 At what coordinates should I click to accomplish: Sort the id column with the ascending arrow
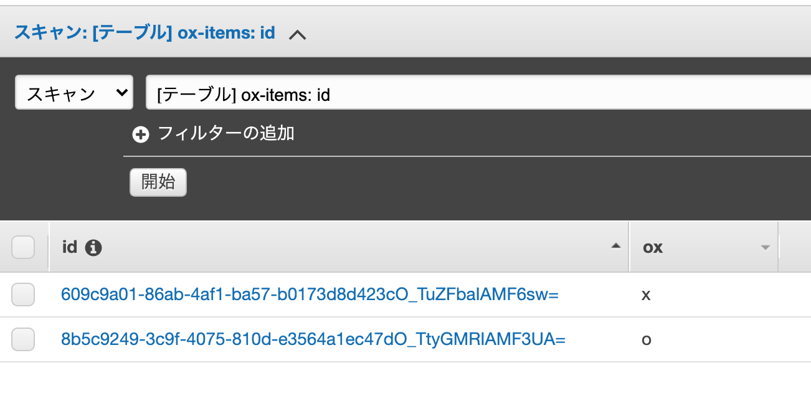tap(616, 246)
